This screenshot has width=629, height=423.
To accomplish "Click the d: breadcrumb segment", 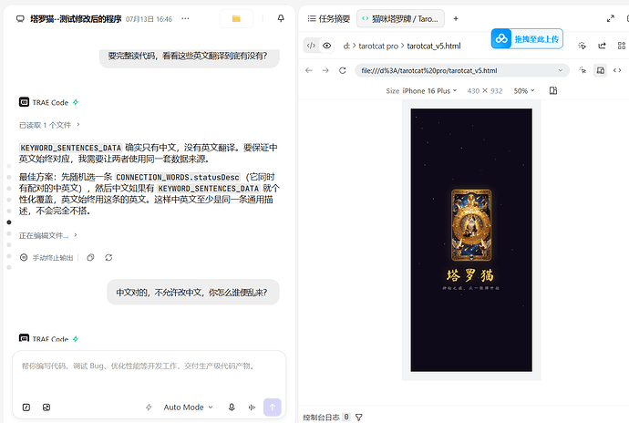I will (x=346, y=46).
